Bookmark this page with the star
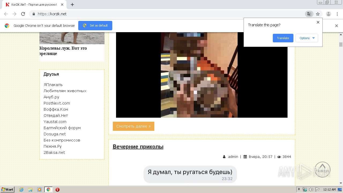 318,14
